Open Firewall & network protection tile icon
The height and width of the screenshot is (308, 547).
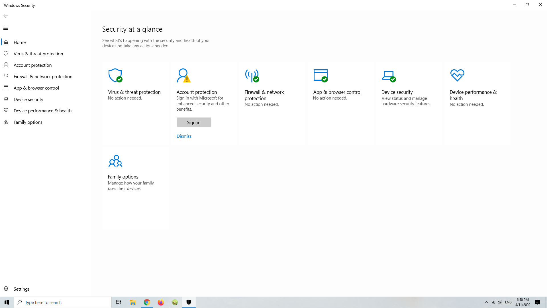pos(252,76)
